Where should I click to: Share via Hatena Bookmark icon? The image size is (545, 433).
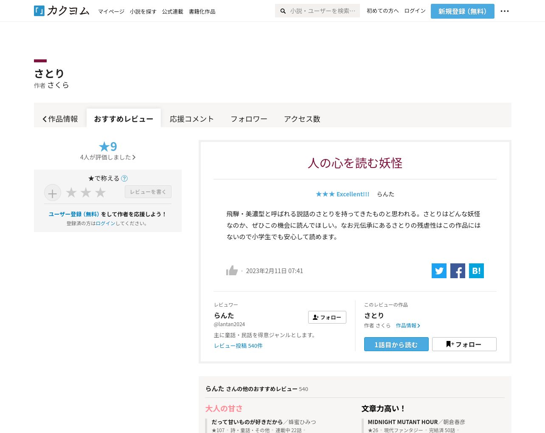point(476,271)
